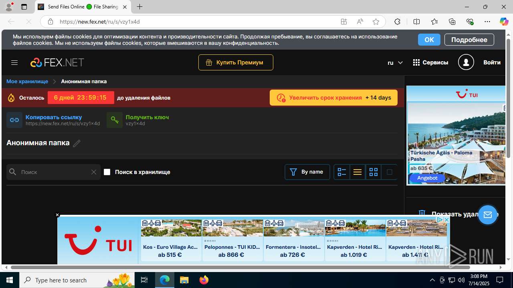Click the horizontal page scrollbar
The height and width of the screenshot is (288, 513).
(240, 267)
